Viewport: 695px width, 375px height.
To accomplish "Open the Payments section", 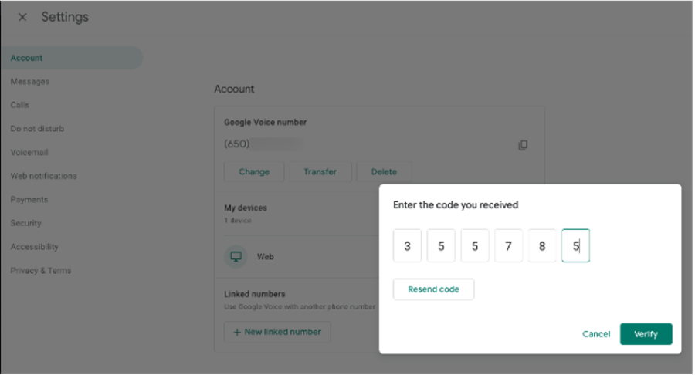I will click(x=29, y=200).
